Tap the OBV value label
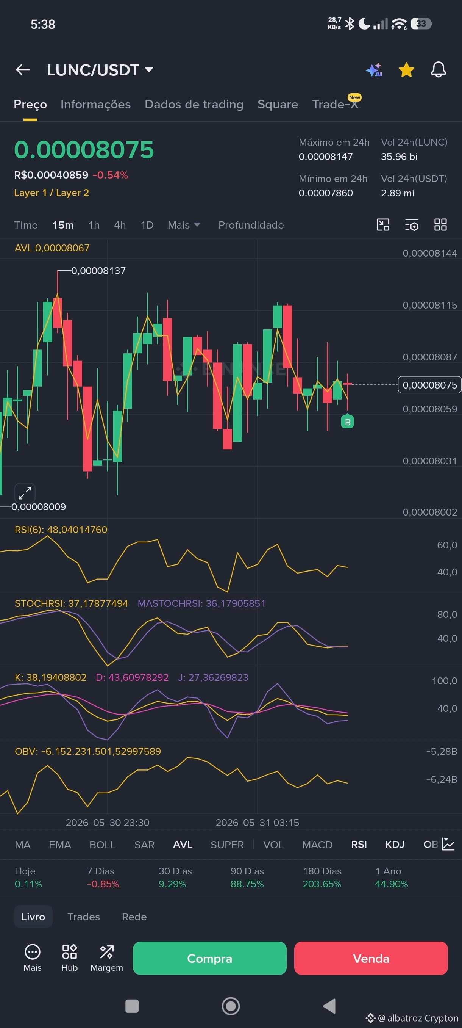 88,751
